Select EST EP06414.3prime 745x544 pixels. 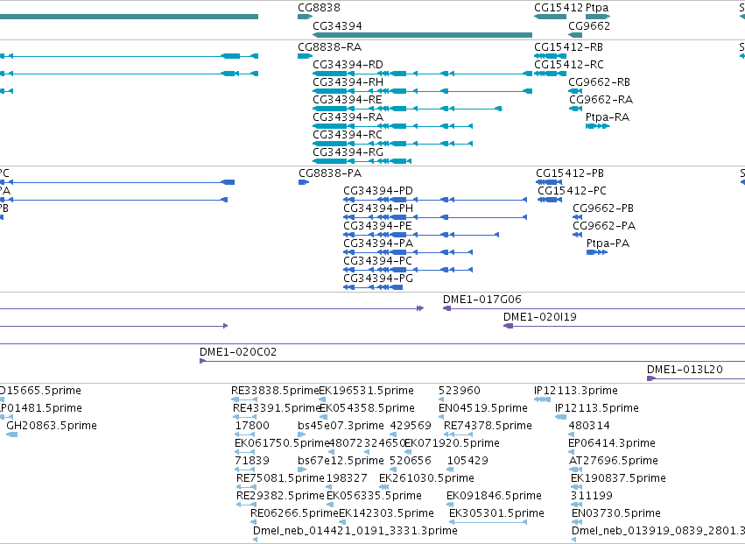coord(611,443)
